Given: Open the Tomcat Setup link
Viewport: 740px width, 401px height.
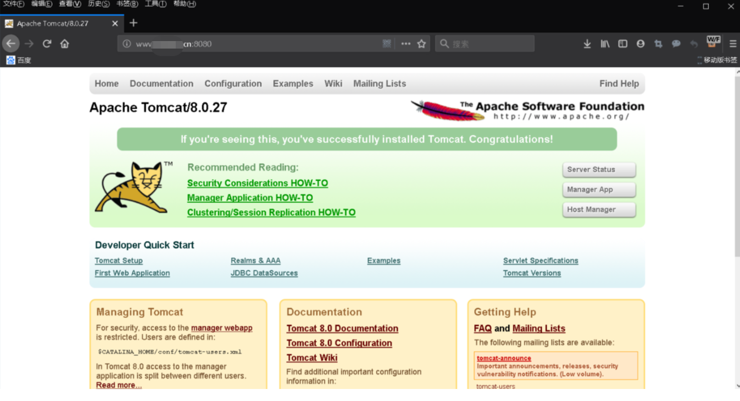Looking at the screenshot, I should 119,260.
